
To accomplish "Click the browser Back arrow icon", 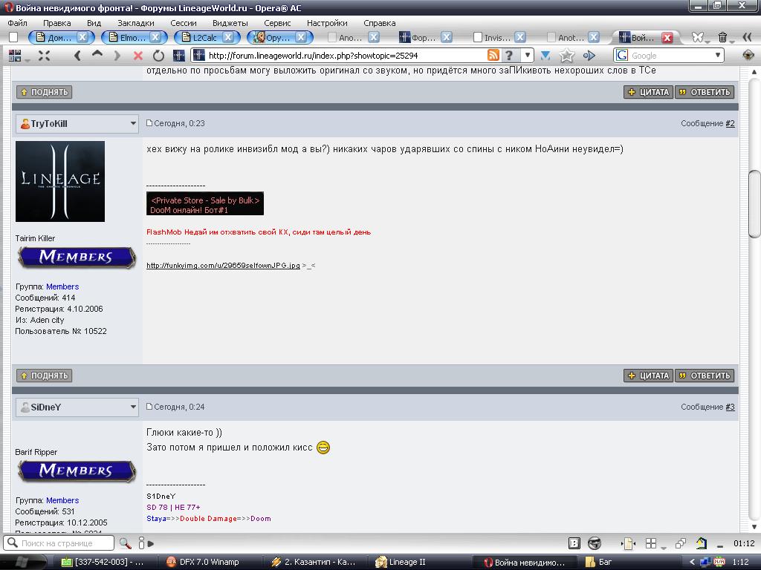I will (x=77, y=56).
